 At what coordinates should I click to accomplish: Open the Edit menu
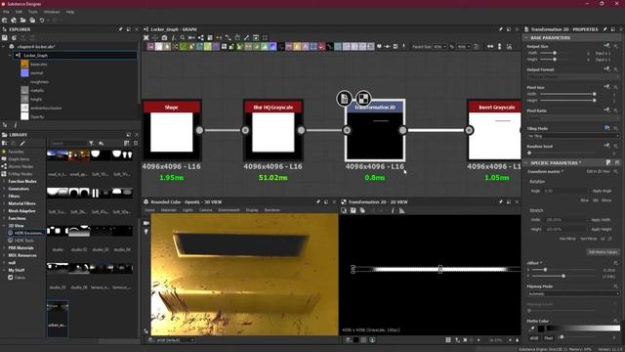coord(19,12)
